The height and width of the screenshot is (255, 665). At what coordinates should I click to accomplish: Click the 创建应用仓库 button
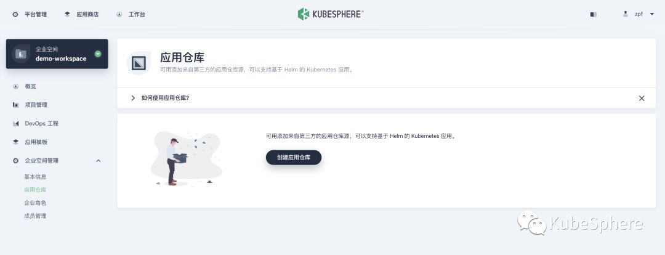(x=294, y=158)
